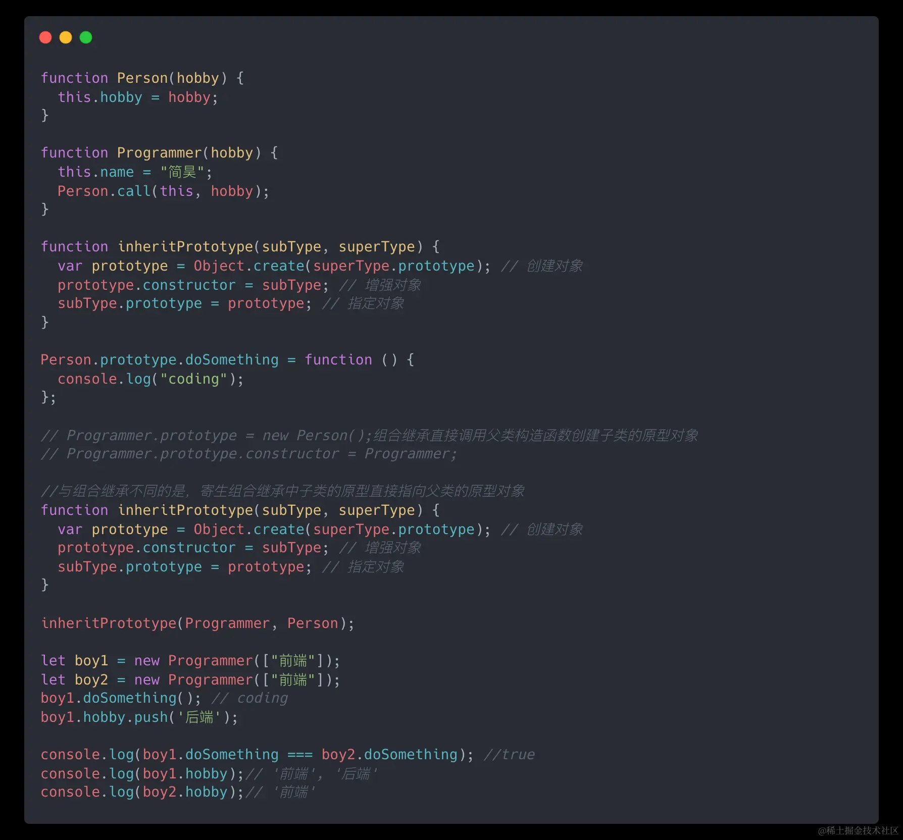Screen dimensions: 903x840
Task: Select the 'let boy2 = new Programmer' line
Action: [x=190, y=680]
